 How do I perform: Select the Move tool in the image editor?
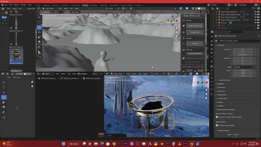coord(4,93)
